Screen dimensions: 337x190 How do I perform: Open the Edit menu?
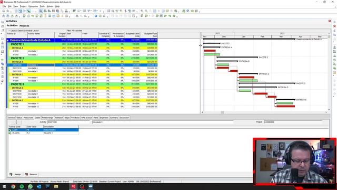9,6
